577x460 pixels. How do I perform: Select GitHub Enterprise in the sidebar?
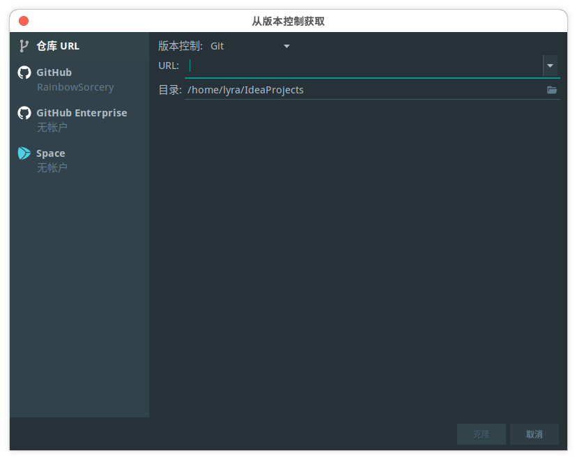coord(79,120)
